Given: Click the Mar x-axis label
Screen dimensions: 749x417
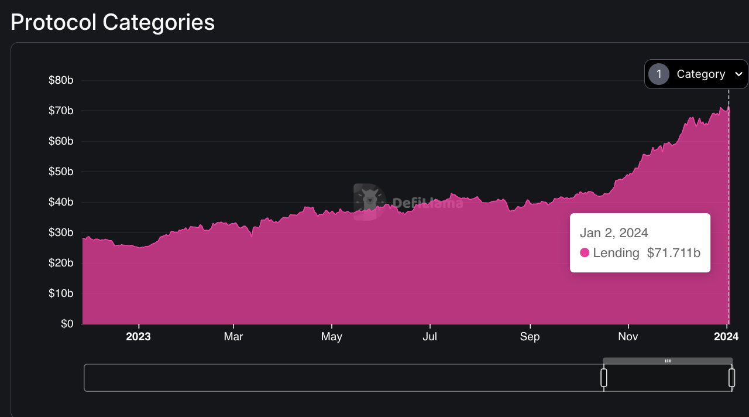Looking at the screenshot, I should [x=233, y=337].
